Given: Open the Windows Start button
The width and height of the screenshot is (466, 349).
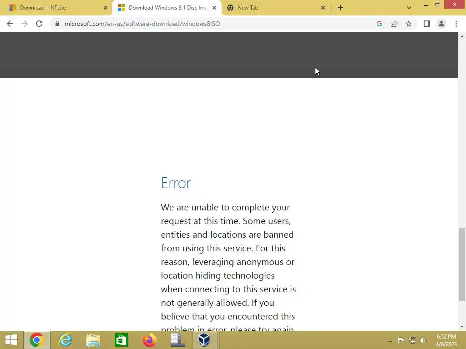Looking at the screenshot, I should (x=11, y=340).
